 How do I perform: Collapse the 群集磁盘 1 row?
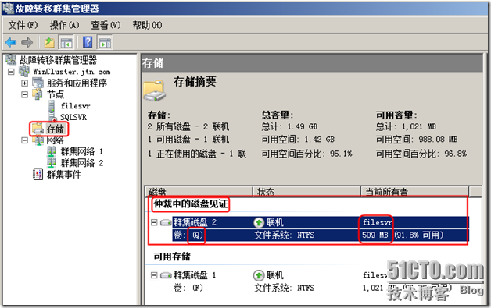[x=154, y=275]
